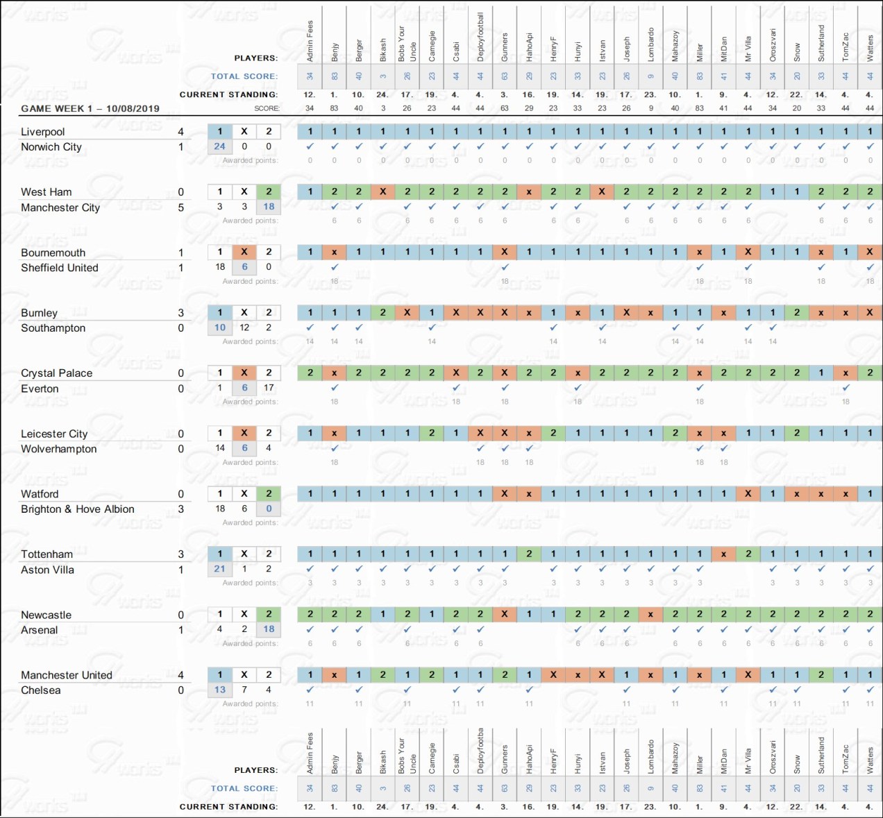
Task: Click Watters' checkmark in Manchester United row
Action: point(870,690)
